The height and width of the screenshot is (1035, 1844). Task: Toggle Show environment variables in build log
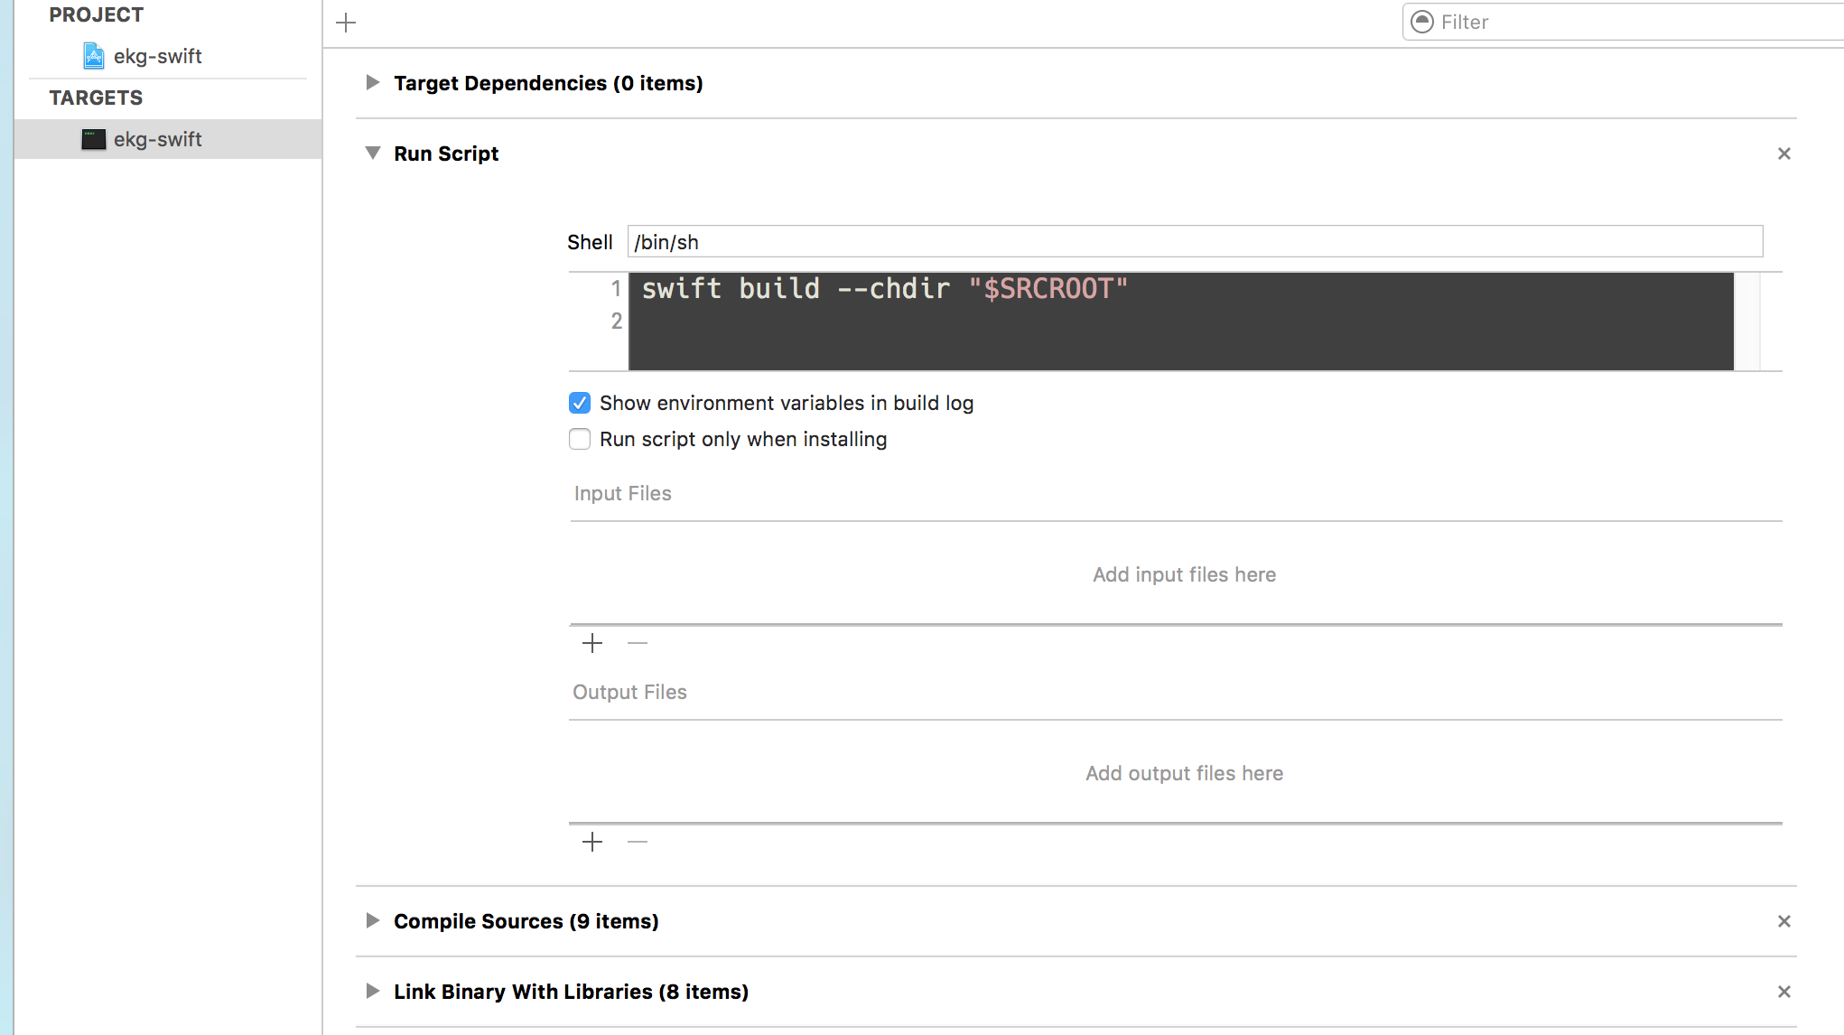[x=580, y=403]
